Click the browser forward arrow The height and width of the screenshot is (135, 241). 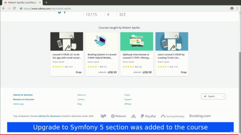click(9, 8)
